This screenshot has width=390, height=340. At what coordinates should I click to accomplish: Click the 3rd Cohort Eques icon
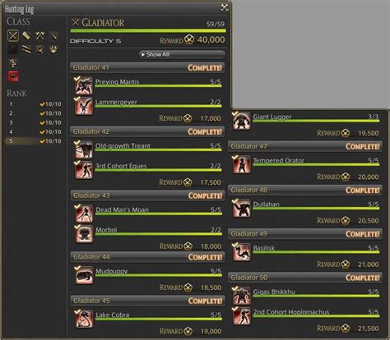pos(84,170)
